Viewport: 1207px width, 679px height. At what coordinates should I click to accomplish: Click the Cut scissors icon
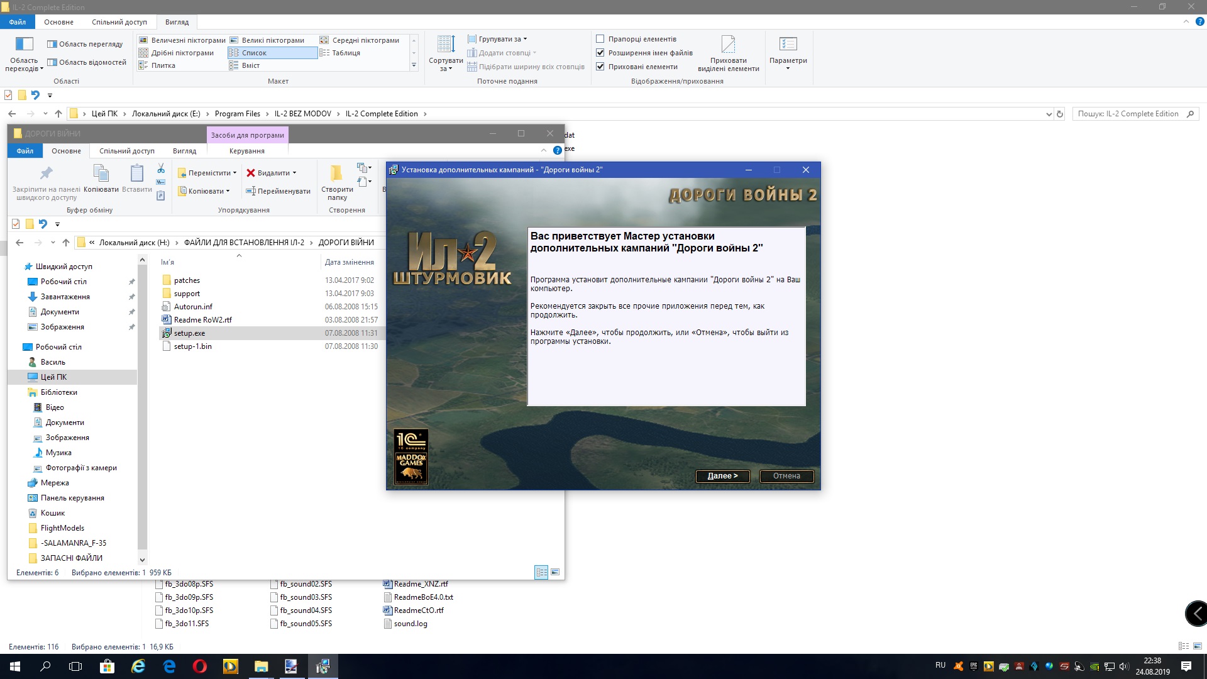161,168
